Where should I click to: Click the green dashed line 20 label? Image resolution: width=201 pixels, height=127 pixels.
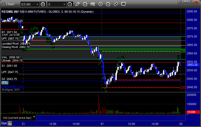[183, 51]
